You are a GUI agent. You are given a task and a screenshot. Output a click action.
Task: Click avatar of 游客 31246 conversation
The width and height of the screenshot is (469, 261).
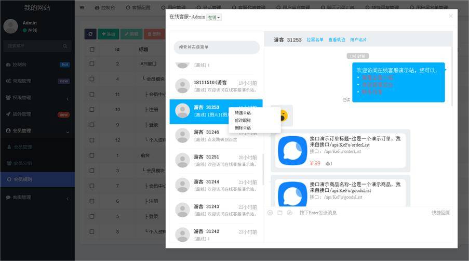point(182,136)
